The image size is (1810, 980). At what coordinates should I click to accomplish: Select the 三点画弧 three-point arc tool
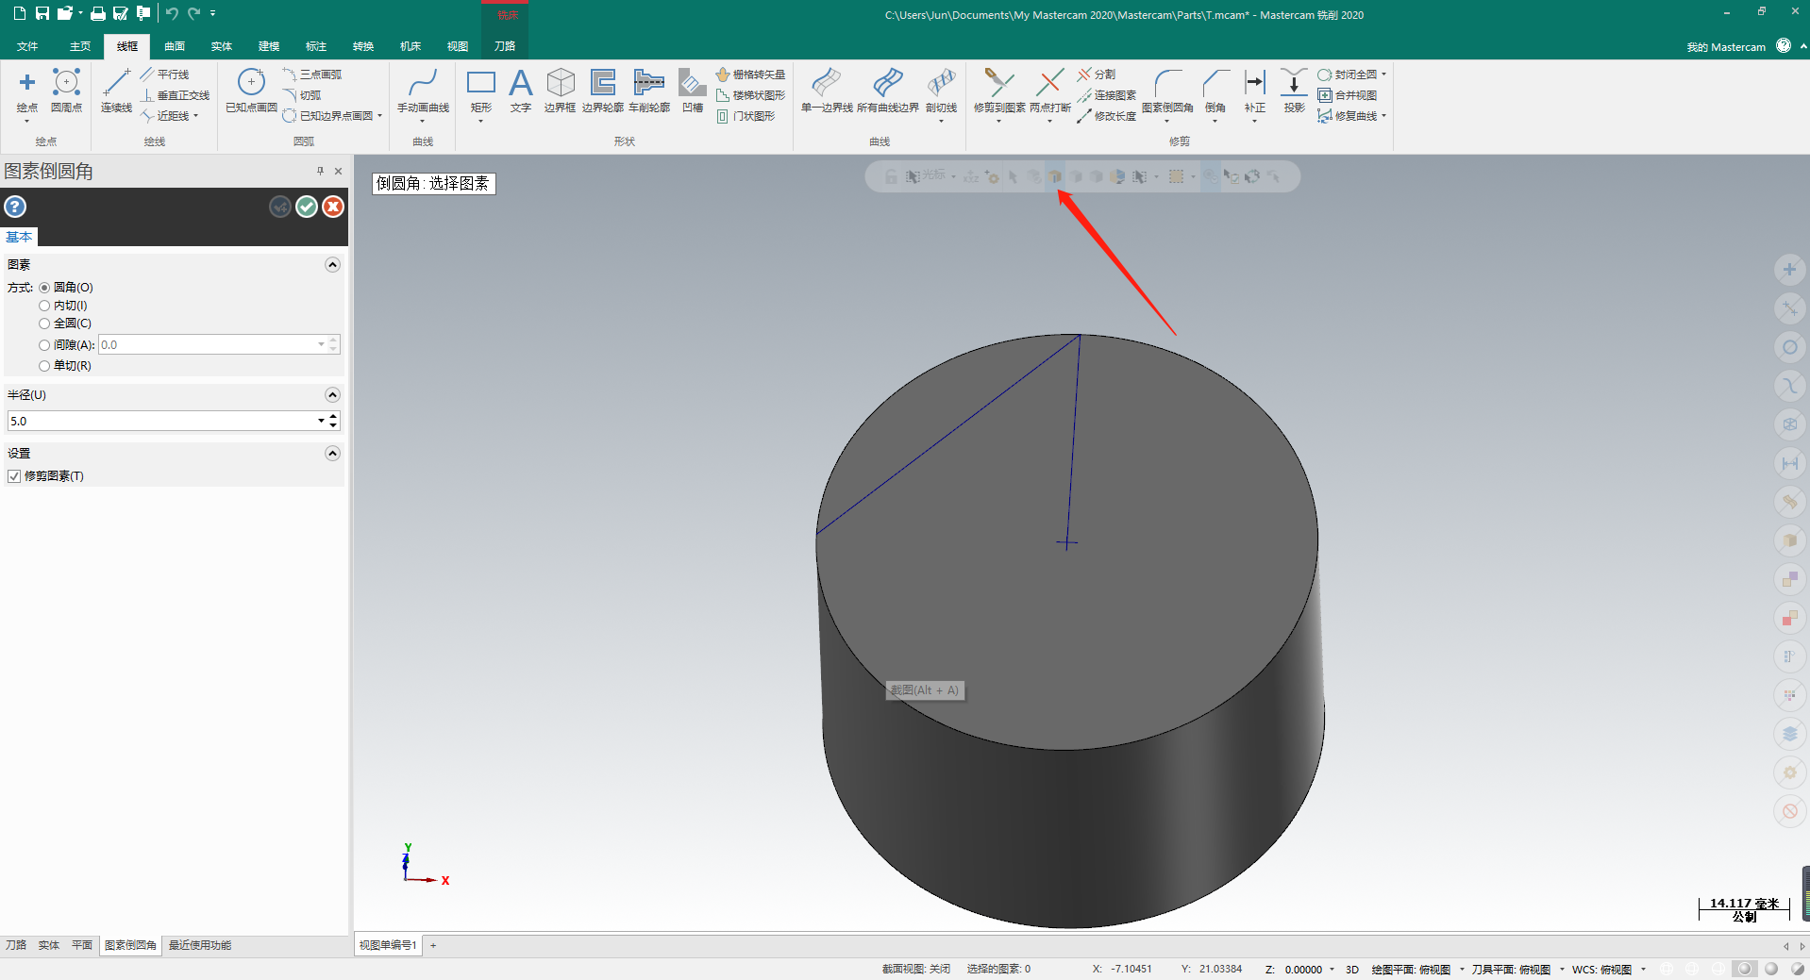(x=311, y=75)
